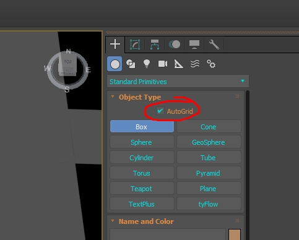Screen dimensions: 299x240
Task: Open the Modify panel tab
Action: (x=135, y=45)
